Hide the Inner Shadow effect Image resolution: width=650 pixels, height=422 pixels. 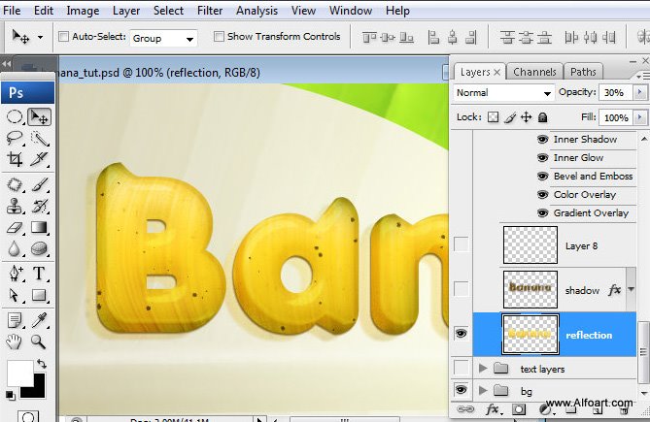(x=542, y=139)
